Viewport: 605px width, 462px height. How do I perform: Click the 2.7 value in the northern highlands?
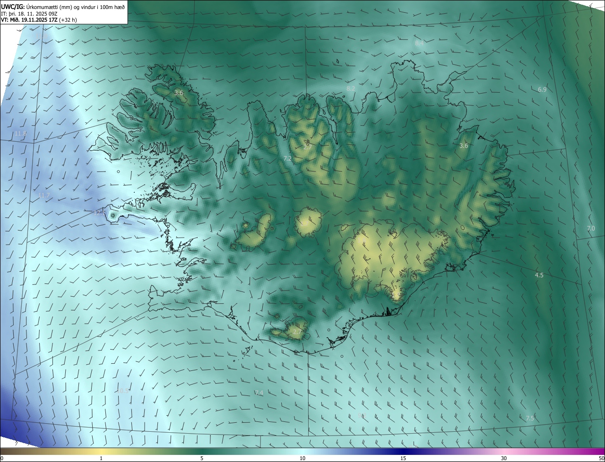(x=307, y=147)
